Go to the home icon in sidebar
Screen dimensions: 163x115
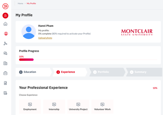click(x=5, y=24)
